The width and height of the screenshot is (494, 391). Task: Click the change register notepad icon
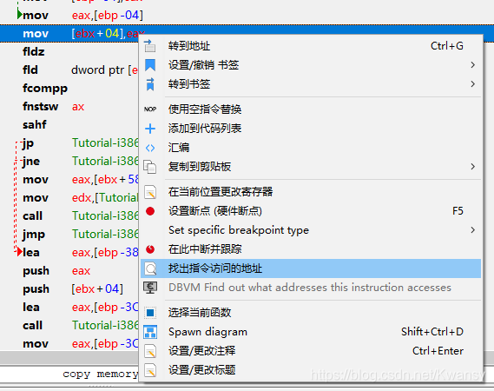click(x=150, y=192)
